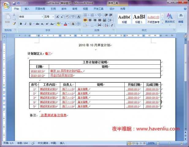Toggle Strikethrough abc formatting

click(x=37, y=24)
